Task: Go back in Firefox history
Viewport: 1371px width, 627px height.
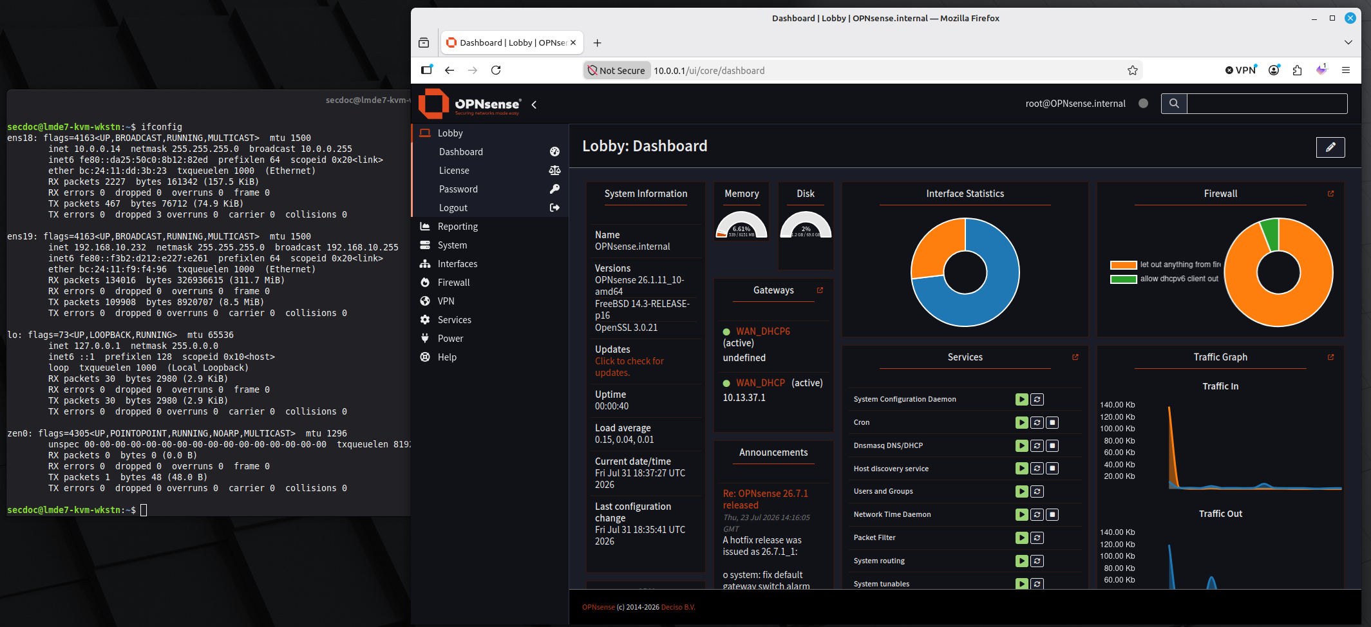Action: tap(449, 70)
